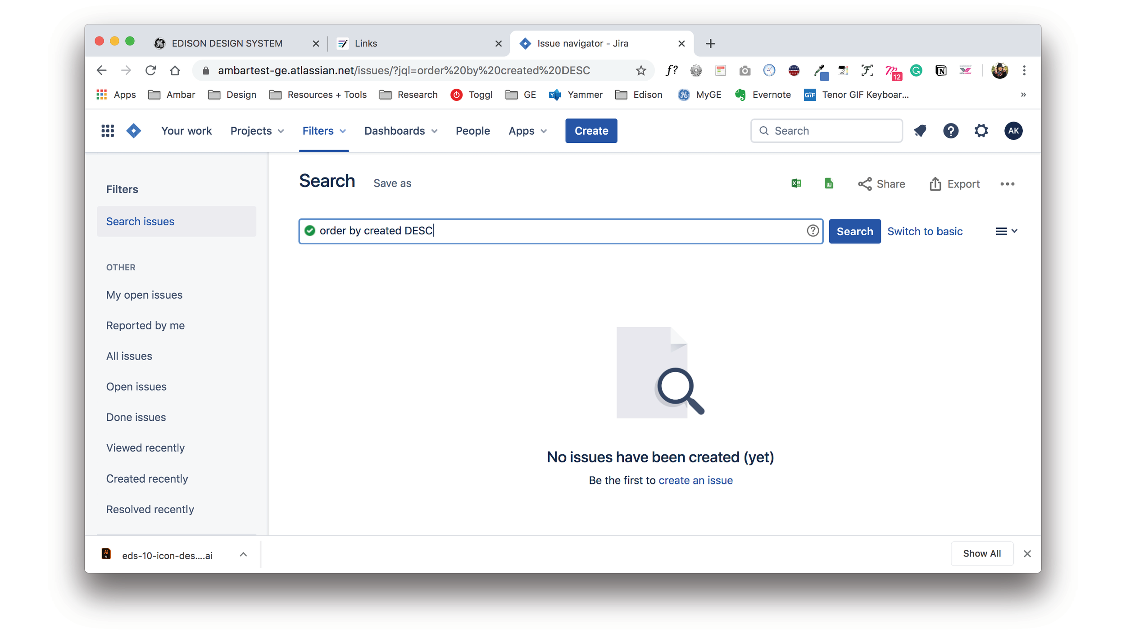Open the Notion web clipper extension
This screenshot has height=634, width=1126.
pos(941,70)
